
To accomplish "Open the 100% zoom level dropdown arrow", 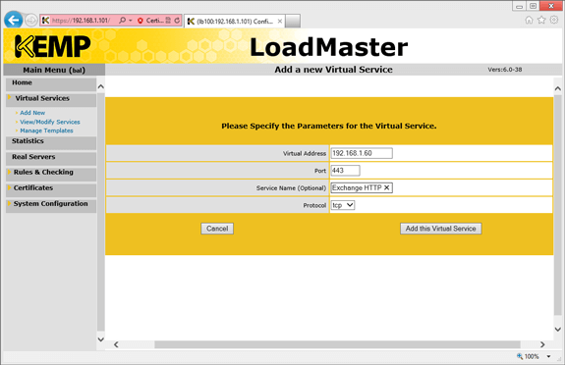I will pos(548,356).
